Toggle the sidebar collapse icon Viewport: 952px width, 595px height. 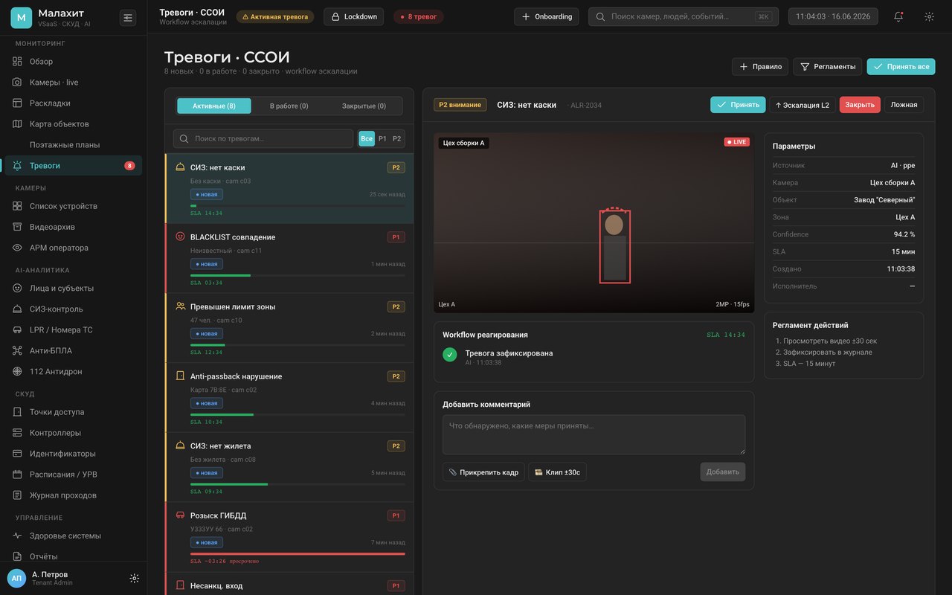click(128, 17)
